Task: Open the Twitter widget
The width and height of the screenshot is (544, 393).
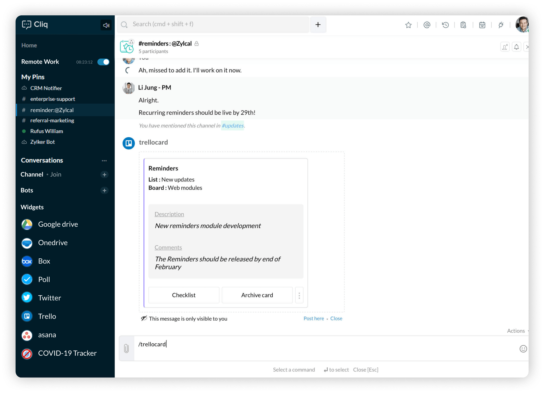Action: pyautogui.click(x=41, y=298)
